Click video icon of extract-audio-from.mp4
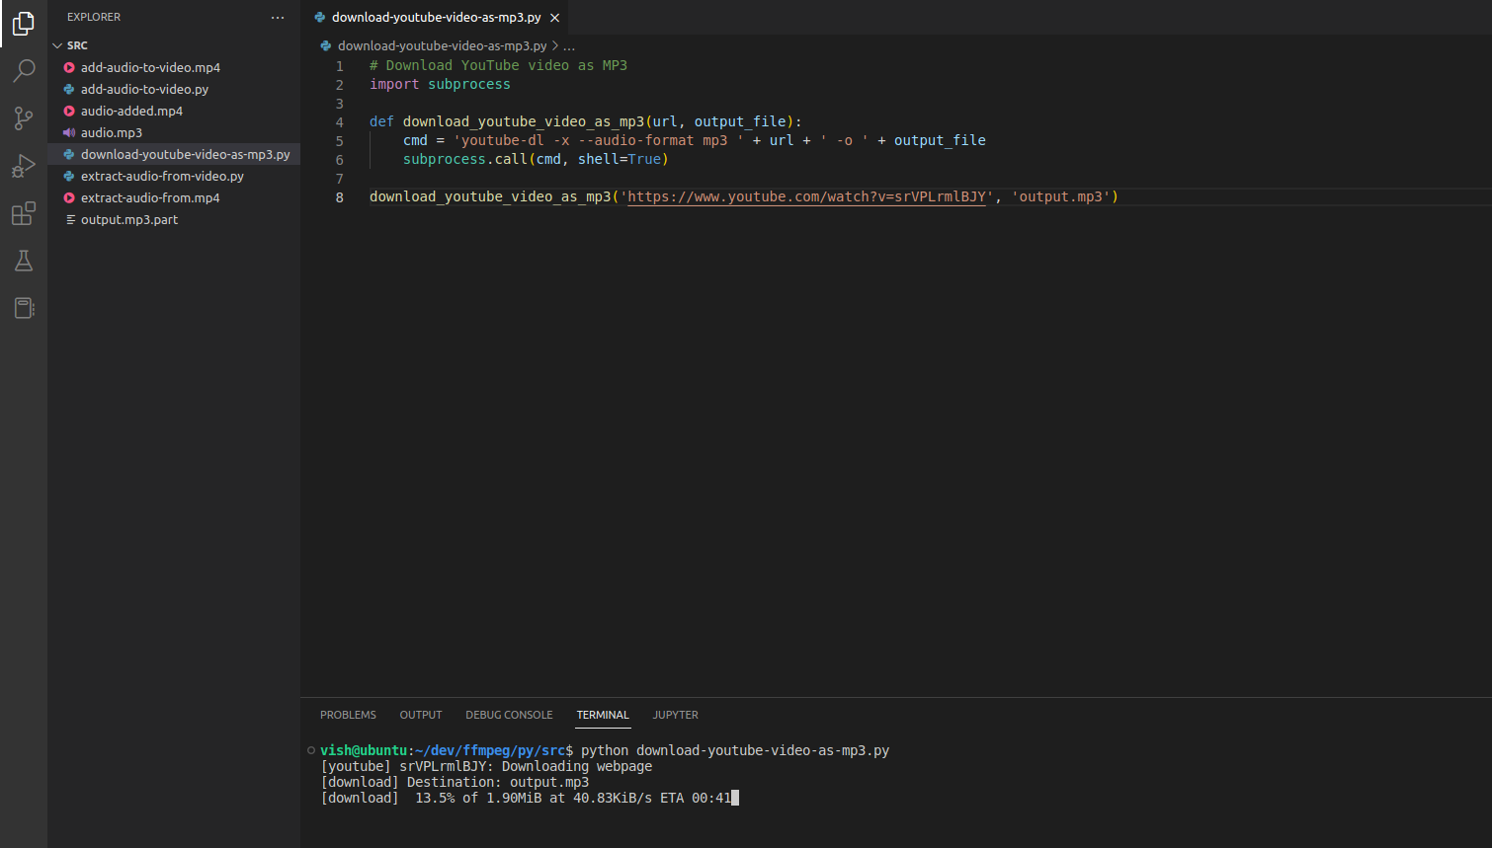1492x848 pixels. [x=69, y=197]
